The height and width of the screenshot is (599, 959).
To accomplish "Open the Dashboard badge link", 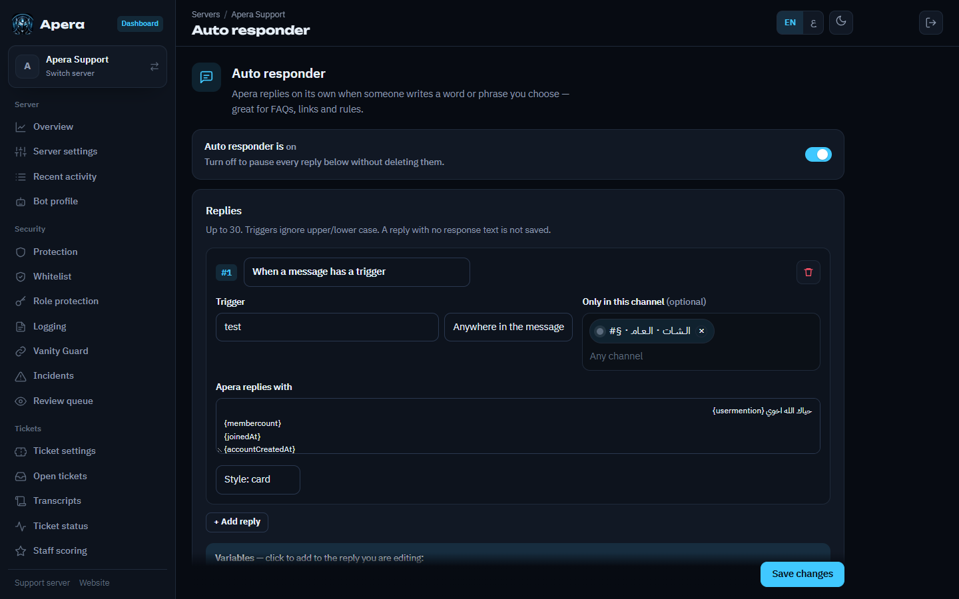I will pyautogui.click(x=140, y=24).
